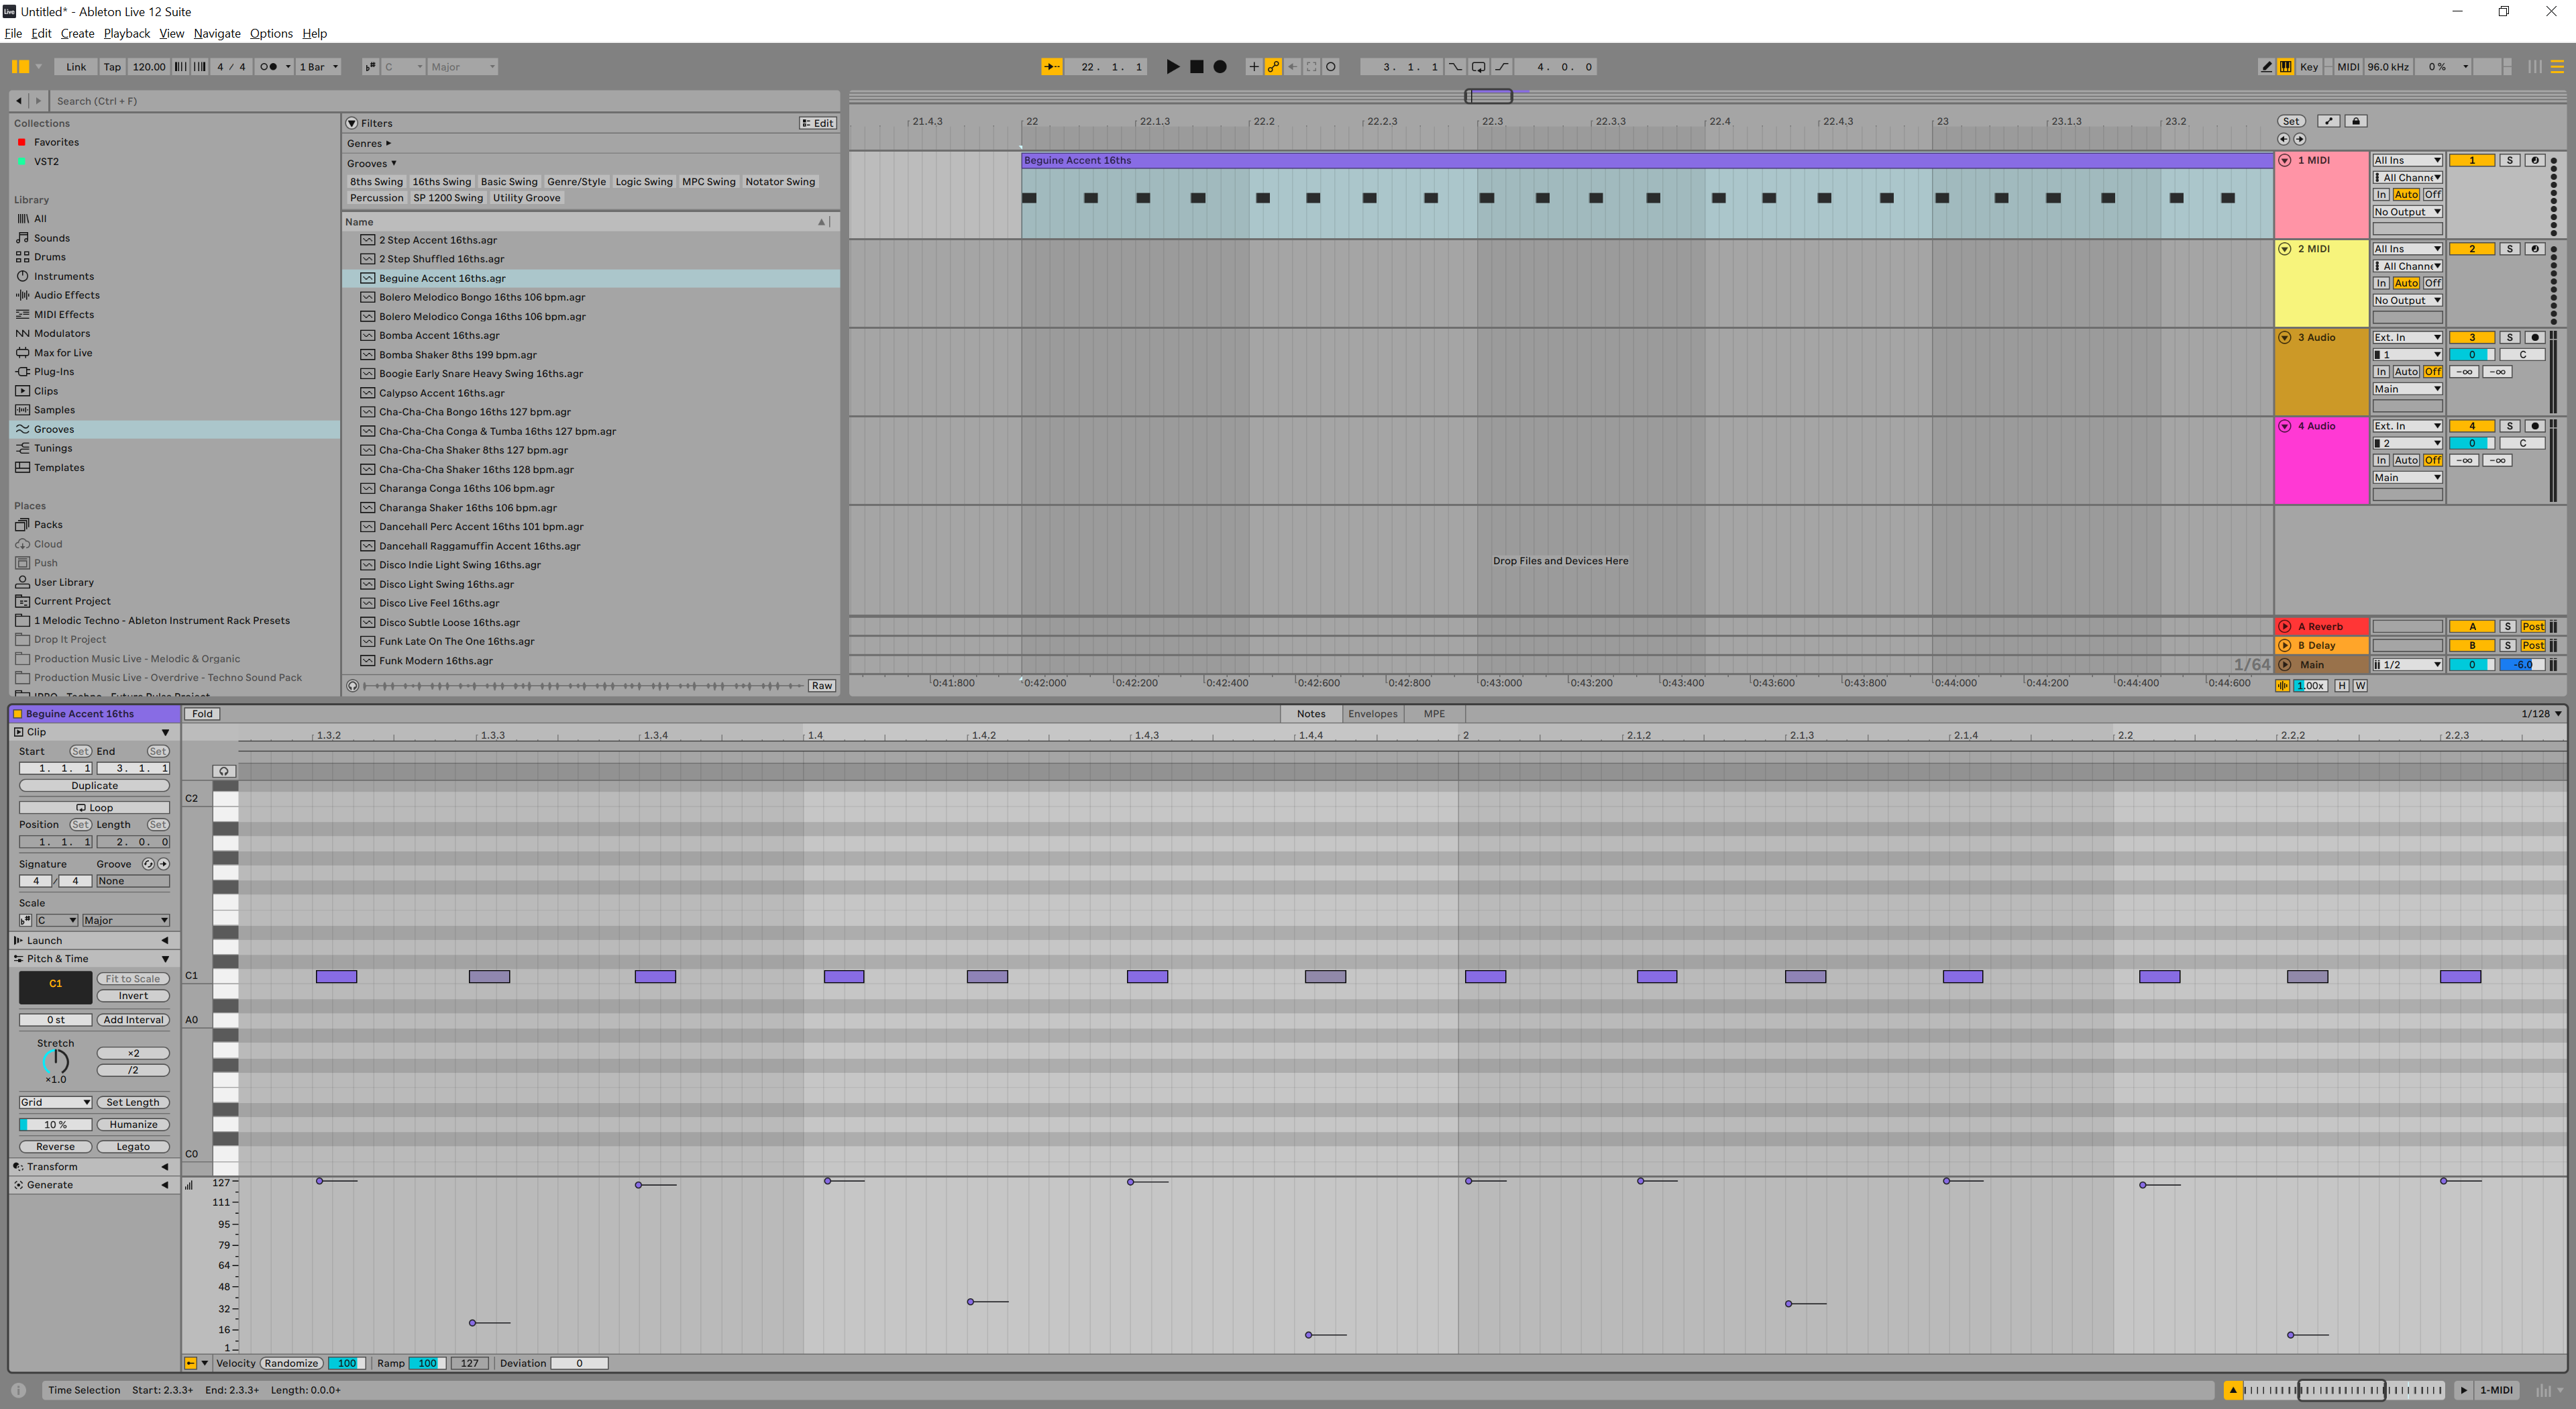Toggle the metronome button
This screenshot has width=2576, height=1409.
click(x=268, y=67)
